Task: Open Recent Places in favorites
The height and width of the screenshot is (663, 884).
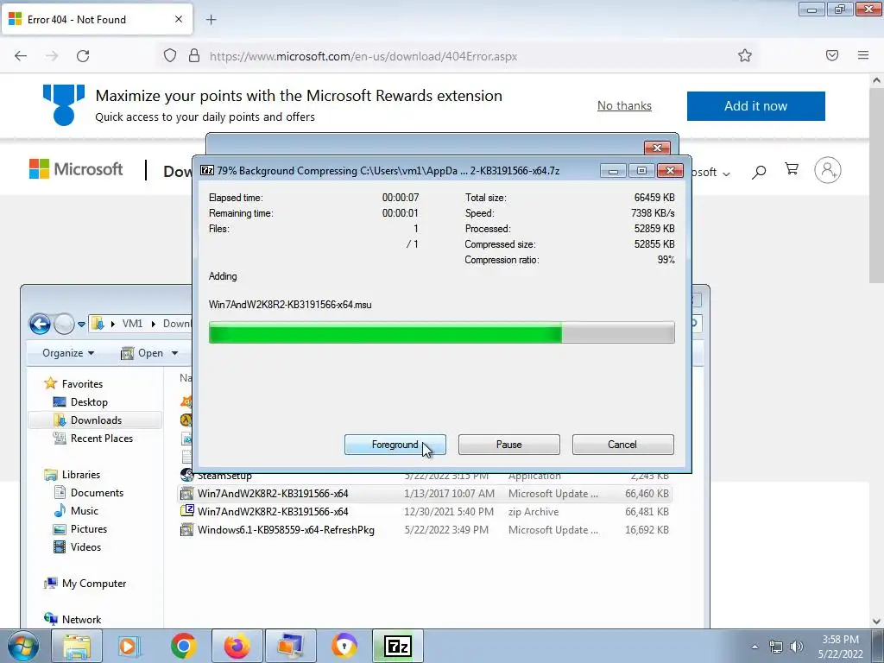Action: pyautogui.click(x=102, y=438)
